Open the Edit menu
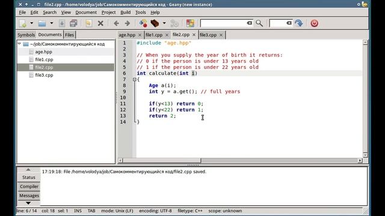The image size is (385, 216). point(34,12)
